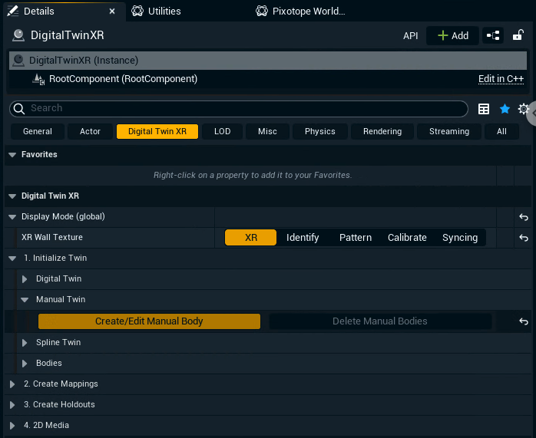The height and width of the screenshot is (438, 536).
Task: Close the Details tab
Action: point(112,12)
